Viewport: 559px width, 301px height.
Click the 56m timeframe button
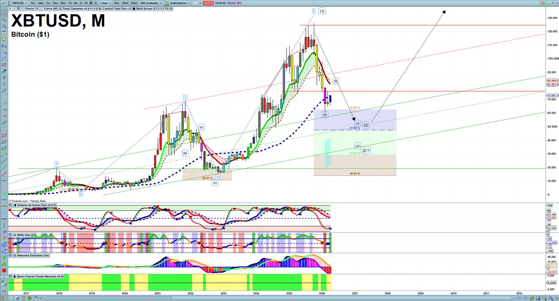point(63,3)
